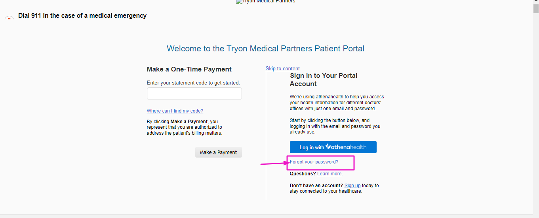
Task: Click the Welcome to Tryon Medical Partners heading
Action: (265, 49)
